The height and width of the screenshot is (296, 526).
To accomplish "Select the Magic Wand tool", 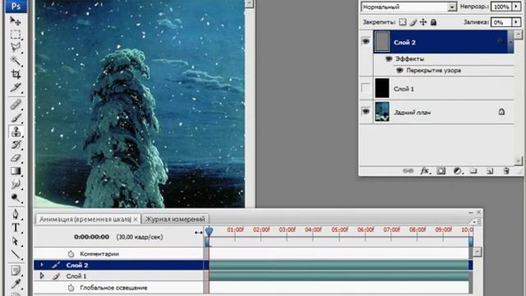I will point(16,61).
